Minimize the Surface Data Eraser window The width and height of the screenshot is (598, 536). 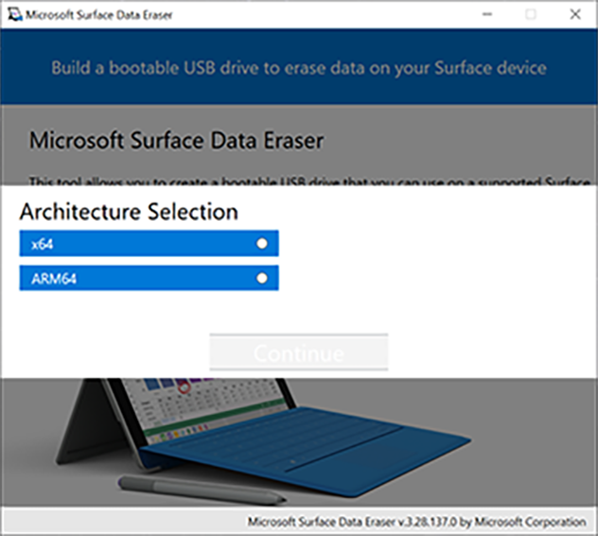coord(486,14)
